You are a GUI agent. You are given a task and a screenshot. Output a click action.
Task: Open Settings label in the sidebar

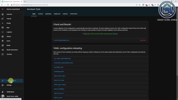coord(9,85)
